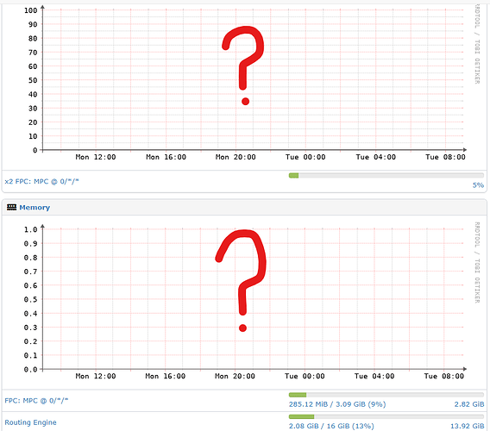Open the processor usage graph

click(x=244, y=84)
